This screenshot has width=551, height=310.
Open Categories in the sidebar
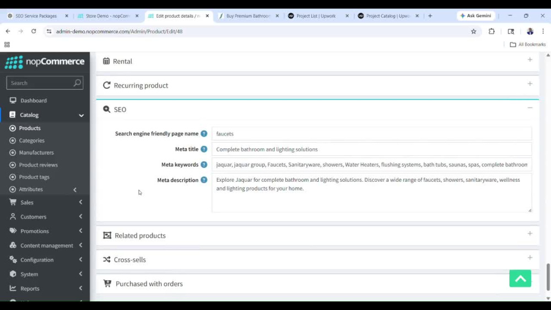click(x=31, y=140)
